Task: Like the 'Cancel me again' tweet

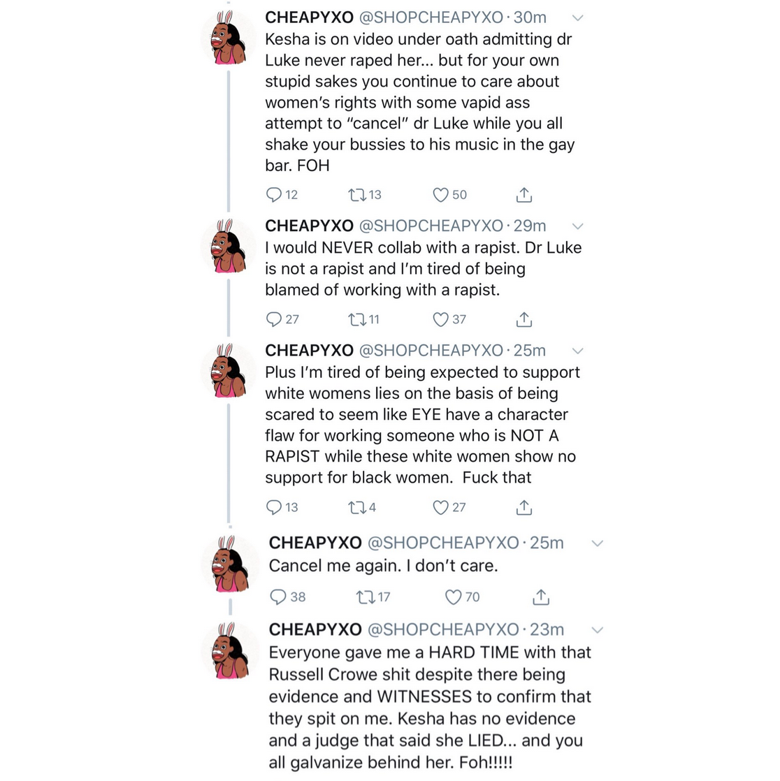Action: 454,597
